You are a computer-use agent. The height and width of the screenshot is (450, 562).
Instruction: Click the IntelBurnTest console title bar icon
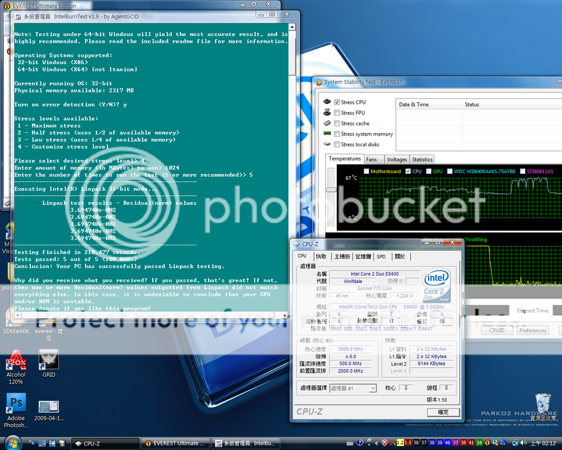(18, 16)
